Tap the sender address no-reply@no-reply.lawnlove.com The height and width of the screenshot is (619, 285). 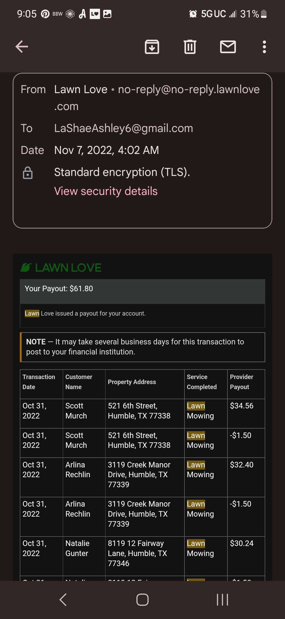(157, 98)
